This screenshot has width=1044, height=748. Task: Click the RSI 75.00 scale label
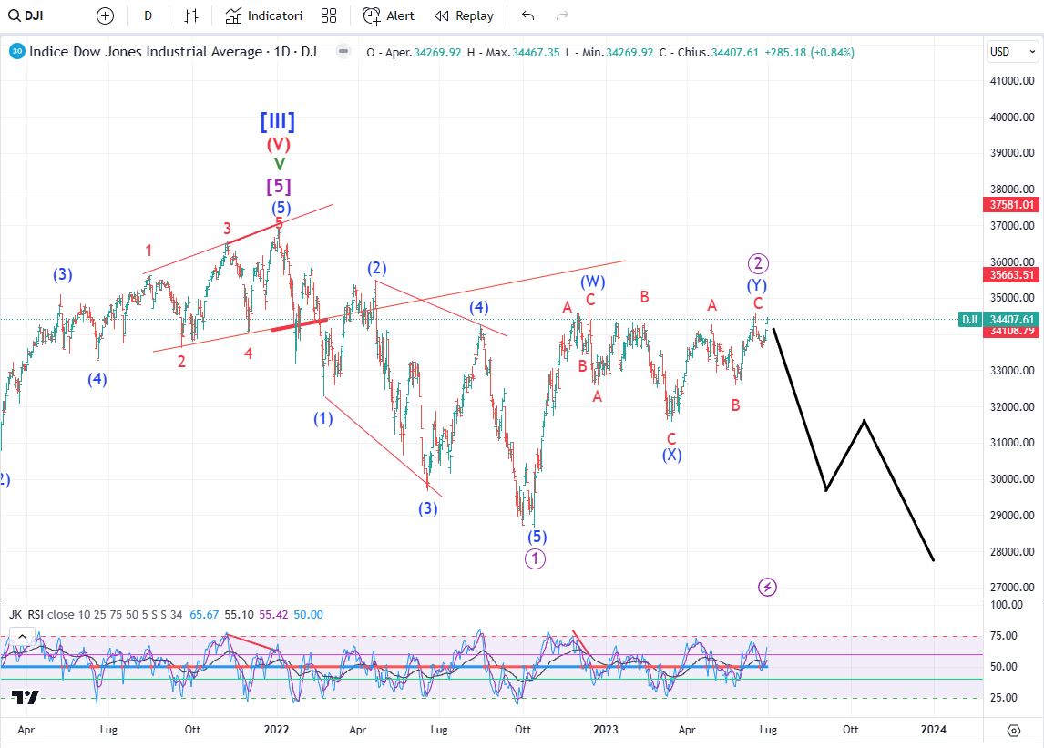tap(1003, 635)
